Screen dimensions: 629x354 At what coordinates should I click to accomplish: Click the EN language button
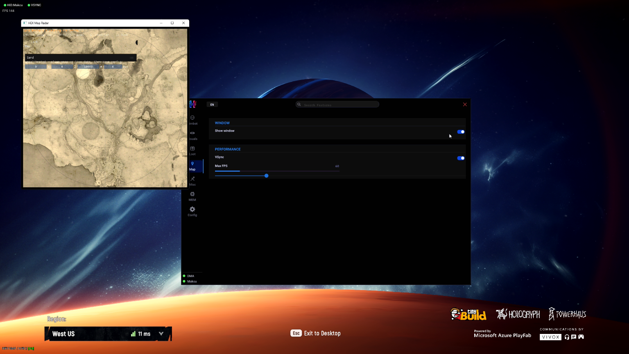coord(212,104)
